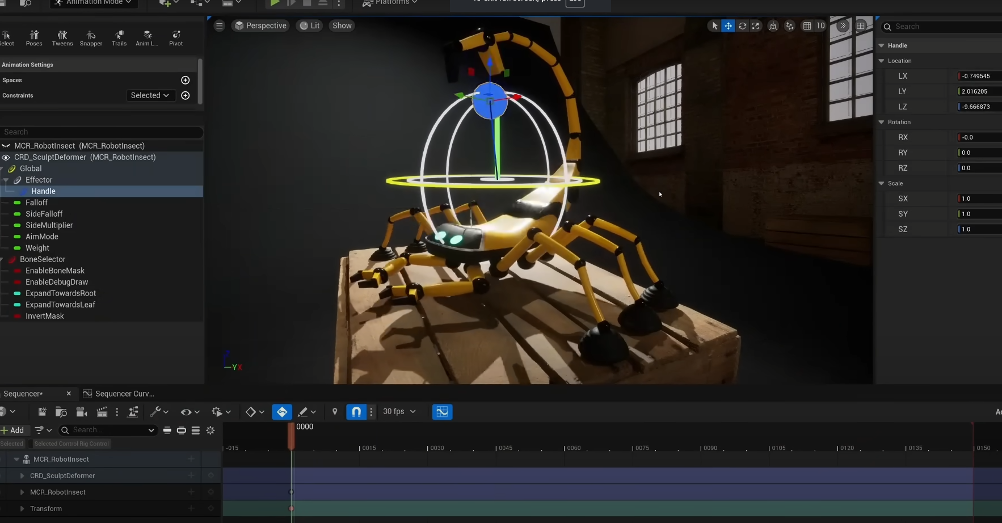Toggle visibility of CRD_SculptDeformer
The height and width of the screenshot is (523, 1002).
point(6,157)
